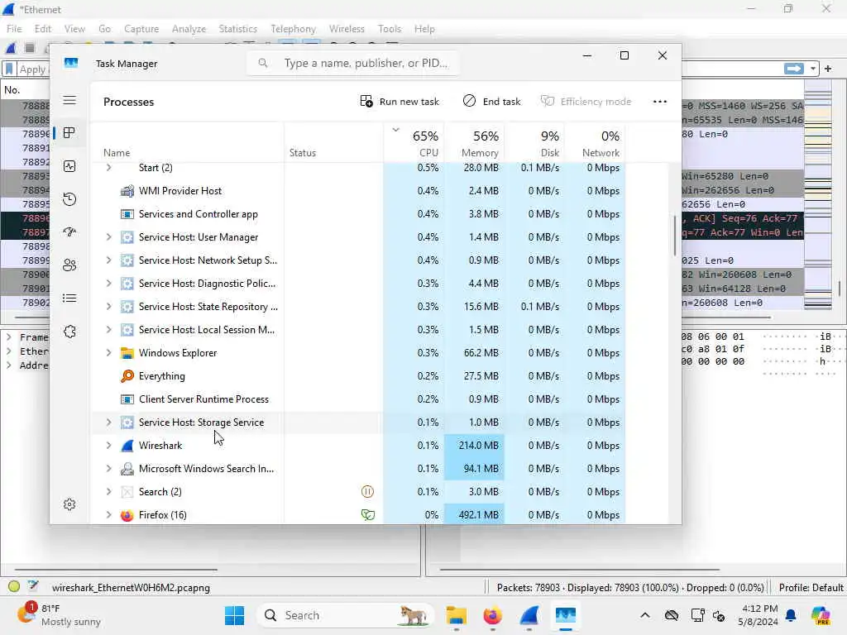The width and height of the screenshot is (847, 635).
Task: Open Wireshark Analyze menu
Action: coord(189,29)
